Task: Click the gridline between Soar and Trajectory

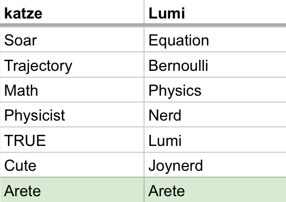Action: click(72, 52)
